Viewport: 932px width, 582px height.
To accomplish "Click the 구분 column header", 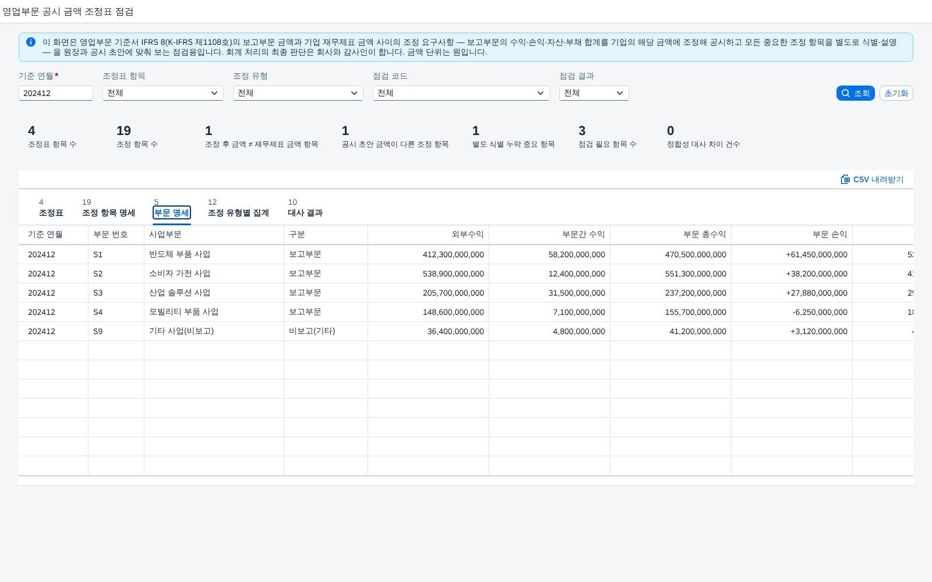I will 326,235.
